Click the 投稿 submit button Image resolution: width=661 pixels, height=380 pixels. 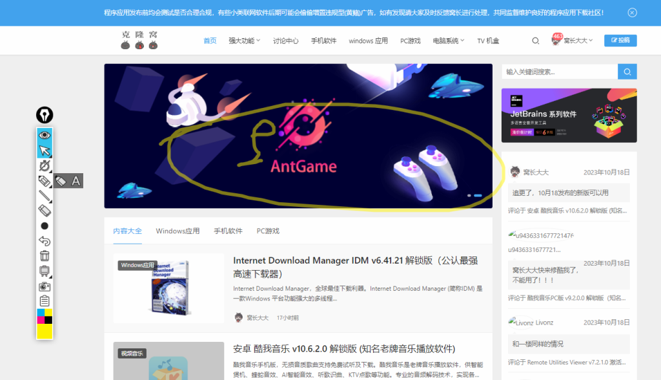click(620, 40)
